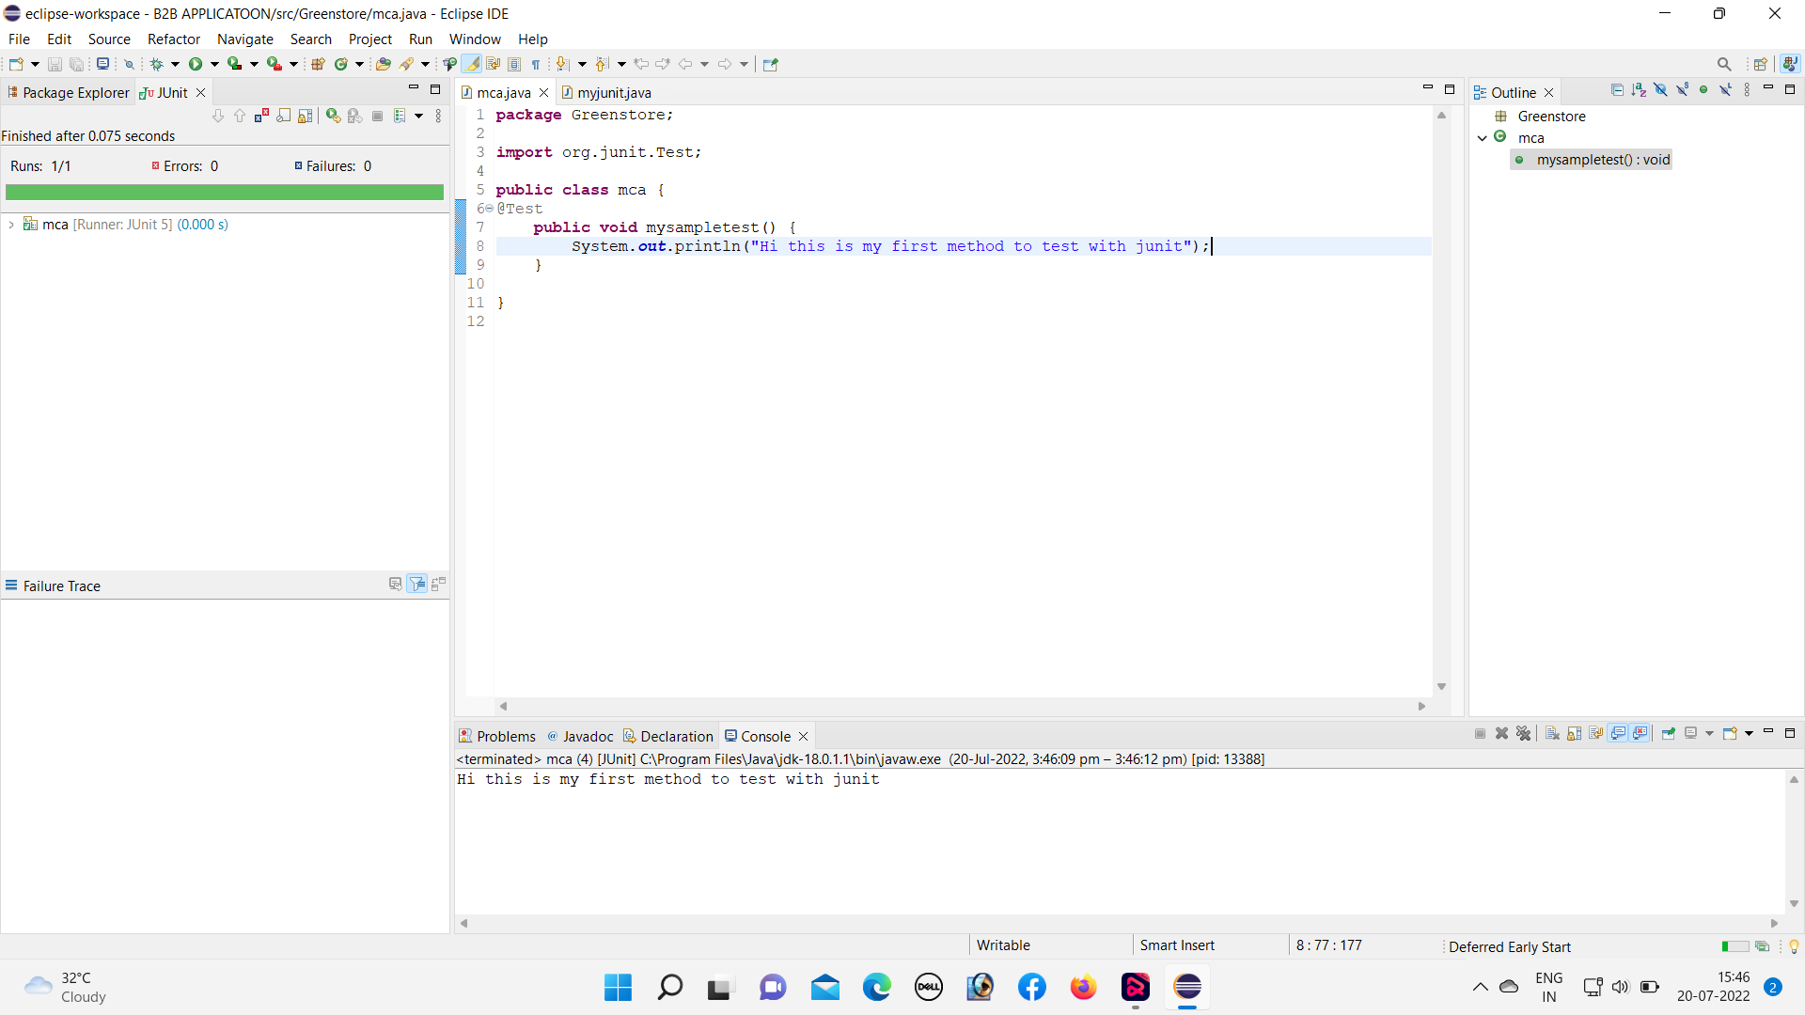Click the Open a Terminal monitor icon
Viewport: 1805px width, 1015px height.
[x=102, y=64]
